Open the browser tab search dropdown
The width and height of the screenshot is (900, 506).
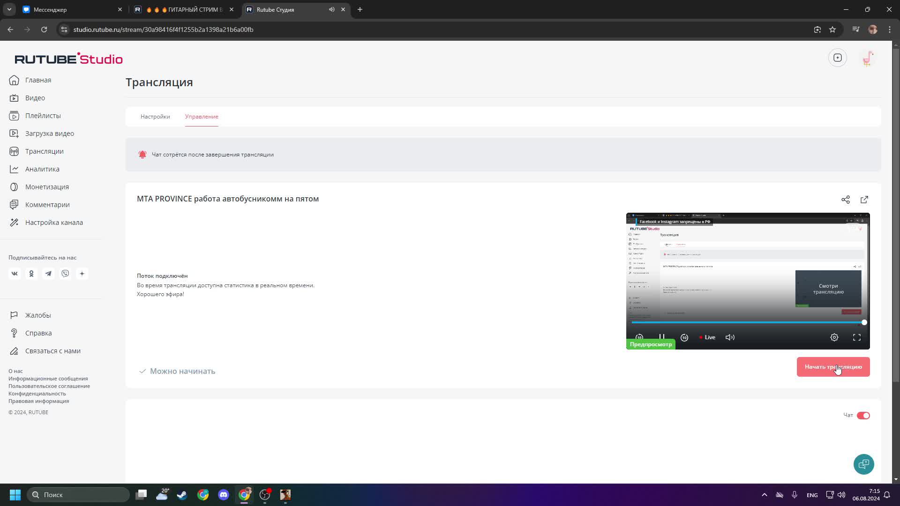[x=9, y=9]
